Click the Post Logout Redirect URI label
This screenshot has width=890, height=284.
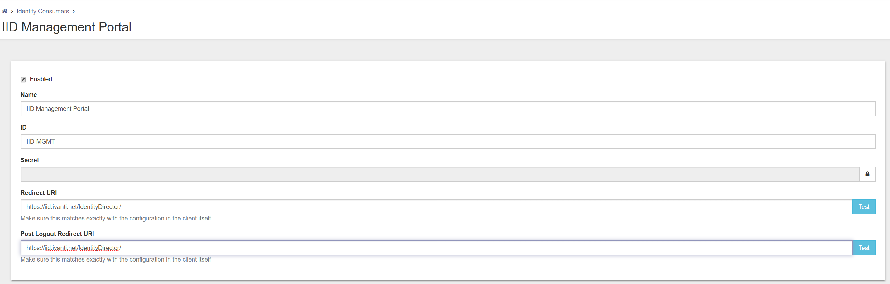tap(57, 234)
